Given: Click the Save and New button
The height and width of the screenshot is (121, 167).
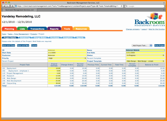Looking at the screenshot, I should (x=23, y=46).
